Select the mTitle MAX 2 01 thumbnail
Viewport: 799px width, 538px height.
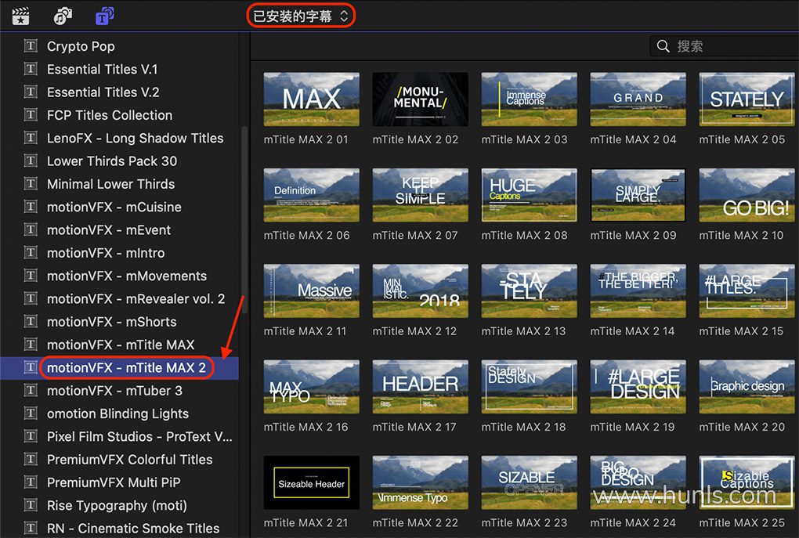coord(311,99)
